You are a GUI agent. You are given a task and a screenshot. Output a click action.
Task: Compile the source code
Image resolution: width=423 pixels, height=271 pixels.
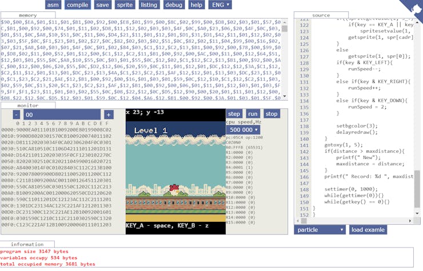(x=77, y=5)
